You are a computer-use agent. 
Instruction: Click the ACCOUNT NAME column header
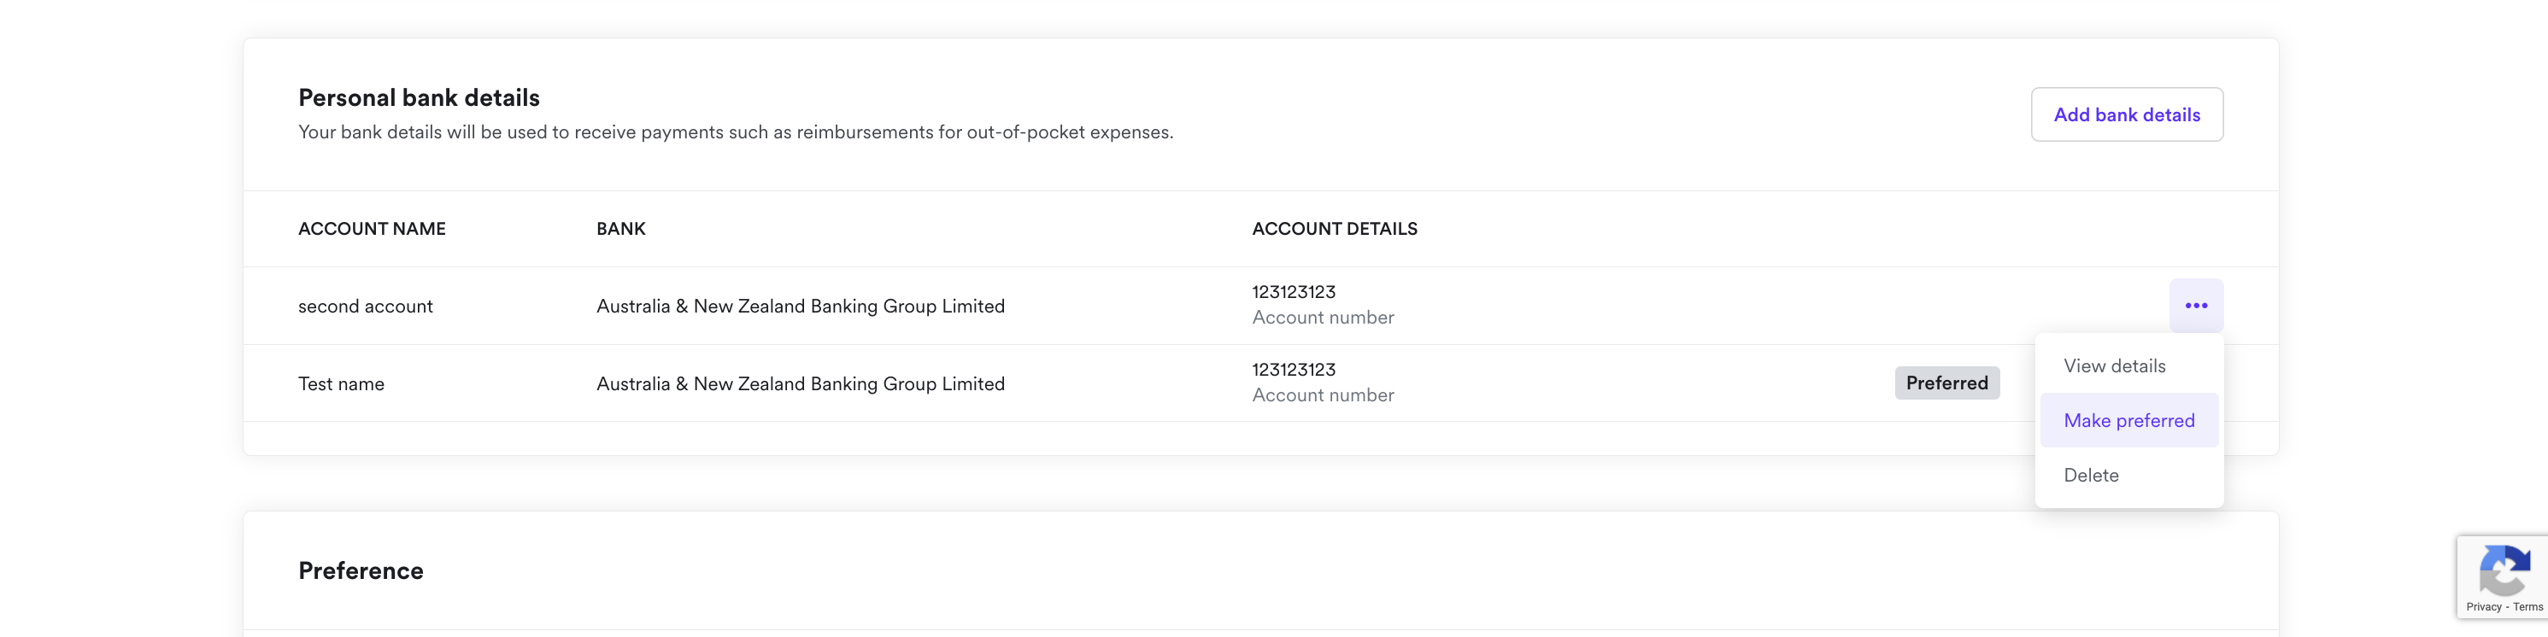click(372, 229)
